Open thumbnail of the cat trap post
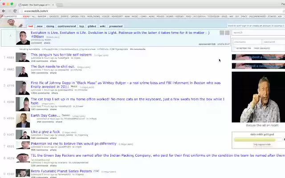The height and width of the screenshot is (178, 285). pos(23,104)
